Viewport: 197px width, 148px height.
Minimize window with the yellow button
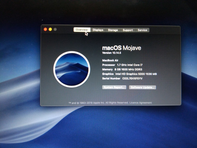click(50, 29)
